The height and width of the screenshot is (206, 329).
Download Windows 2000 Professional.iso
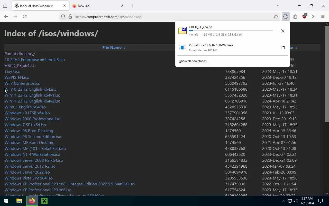(x=32, y=119)
